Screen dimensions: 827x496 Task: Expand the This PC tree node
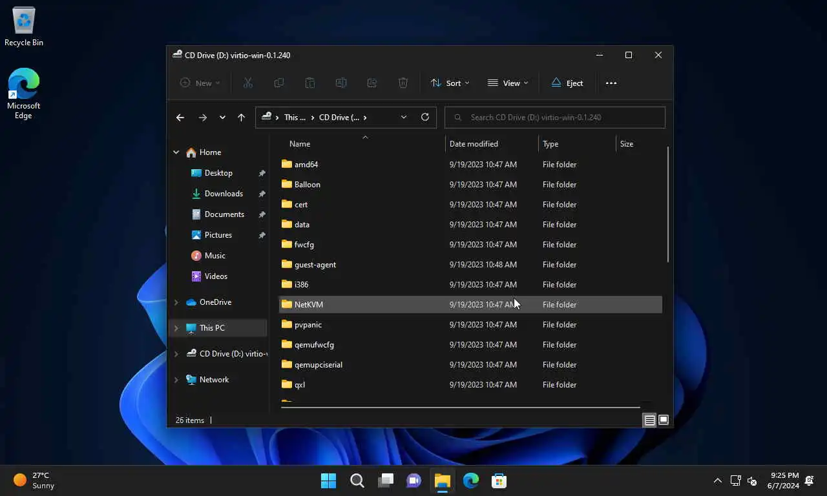176,328
